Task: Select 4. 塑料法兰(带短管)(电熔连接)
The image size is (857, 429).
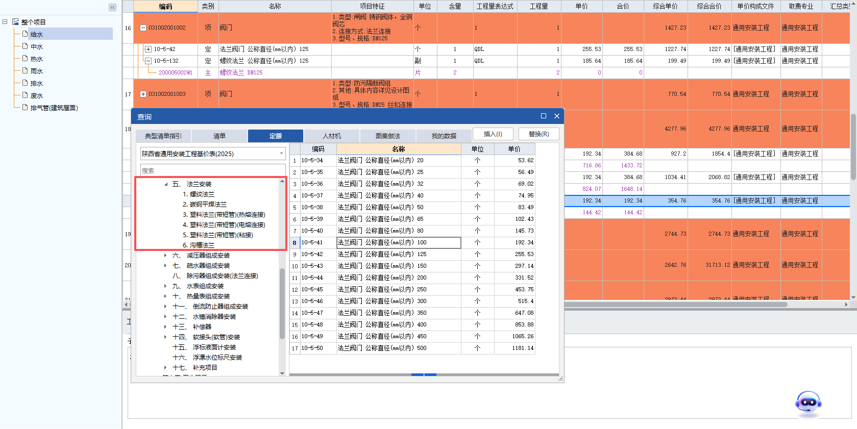Action: [224, 225]
